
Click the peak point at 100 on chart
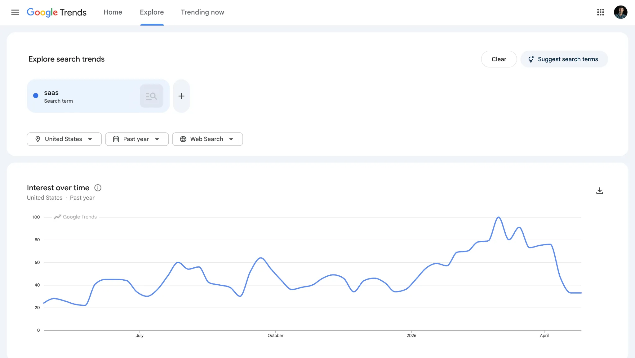(x=499, y=217)
